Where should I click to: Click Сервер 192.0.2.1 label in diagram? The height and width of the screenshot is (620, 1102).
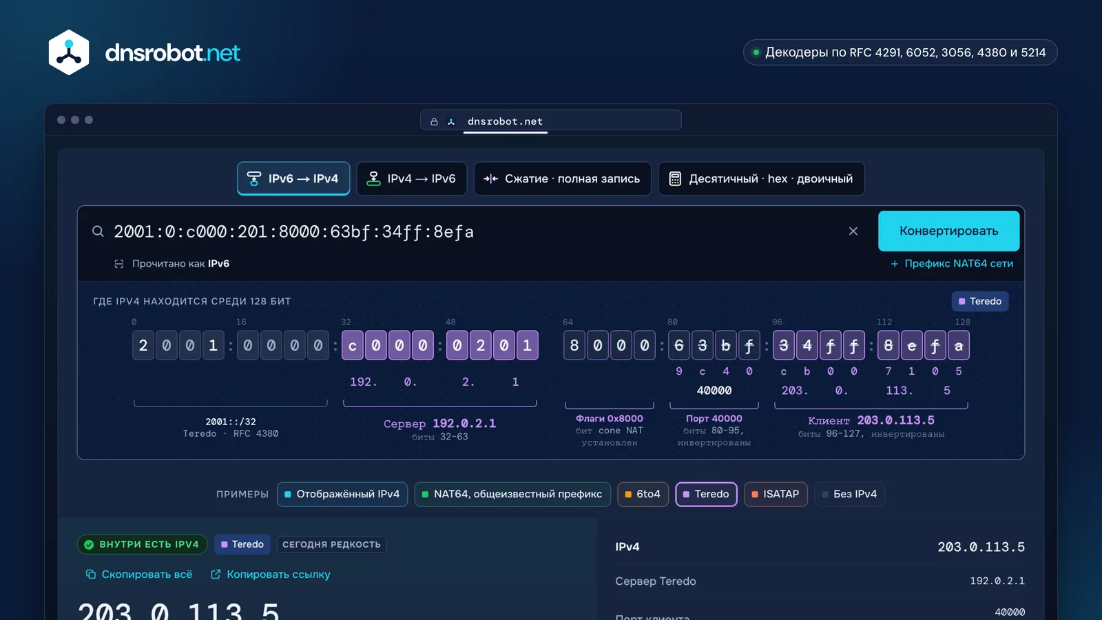point(439,423)
